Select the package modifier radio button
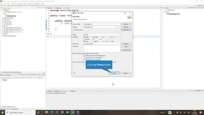Screen dimensions: 204x115 point(92,37)
